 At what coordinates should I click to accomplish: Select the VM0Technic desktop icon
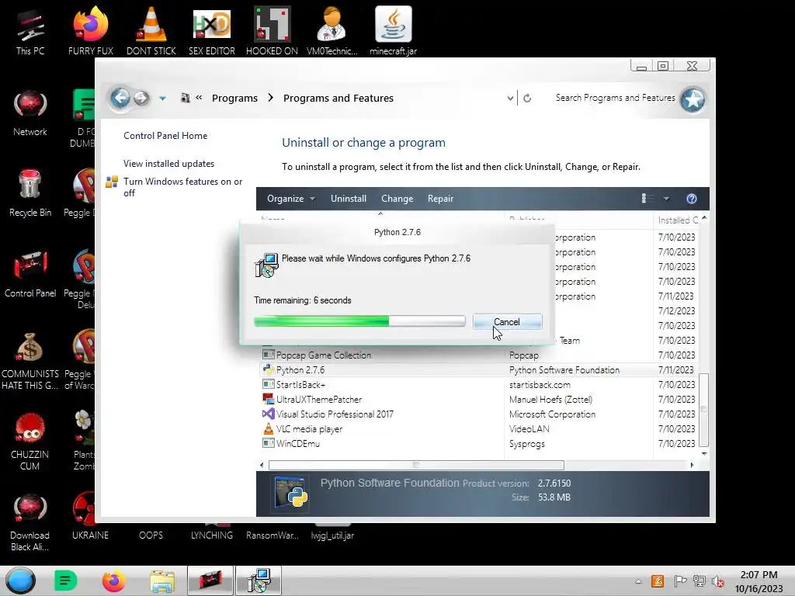[x=332, y=31]
